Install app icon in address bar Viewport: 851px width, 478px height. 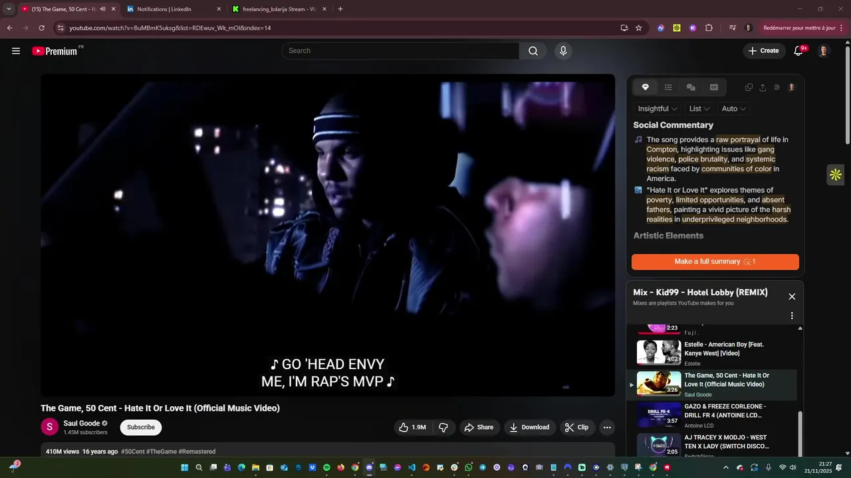[624, 28]
